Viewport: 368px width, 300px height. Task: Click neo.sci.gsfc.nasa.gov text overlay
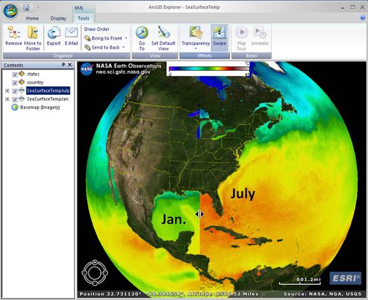tap(123, 72)
